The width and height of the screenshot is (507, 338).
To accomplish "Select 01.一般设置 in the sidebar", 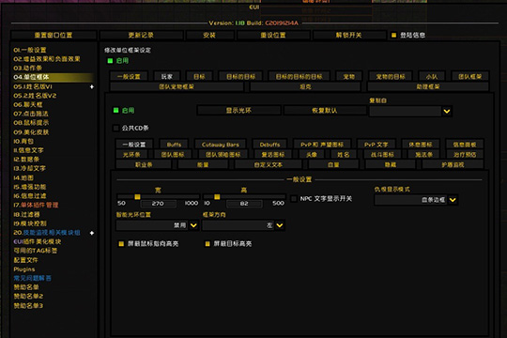I will coord(30,50).
